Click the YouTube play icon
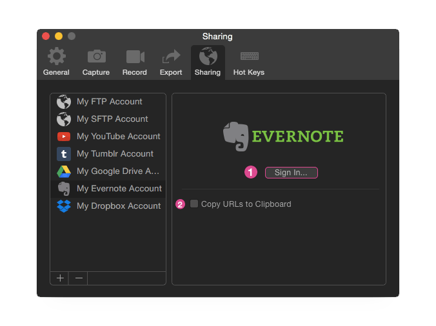This screenshot has width=436, height=326. [64, 137]
